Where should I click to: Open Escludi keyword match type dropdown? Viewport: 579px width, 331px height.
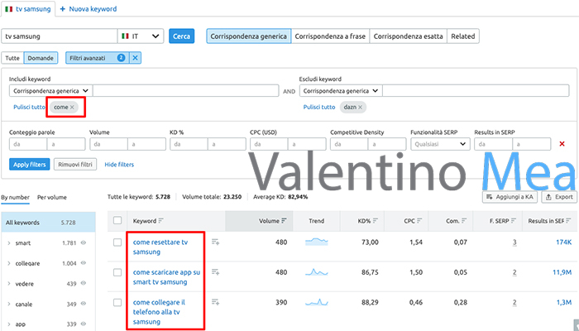(341, 91)
